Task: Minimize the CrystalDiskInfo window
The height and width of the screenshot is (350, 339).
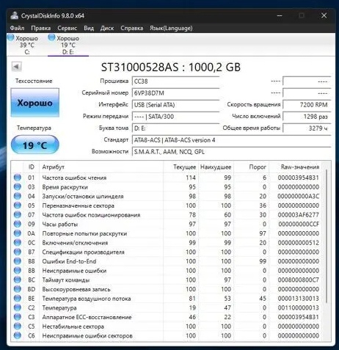Action: click(x=280, y=15)
